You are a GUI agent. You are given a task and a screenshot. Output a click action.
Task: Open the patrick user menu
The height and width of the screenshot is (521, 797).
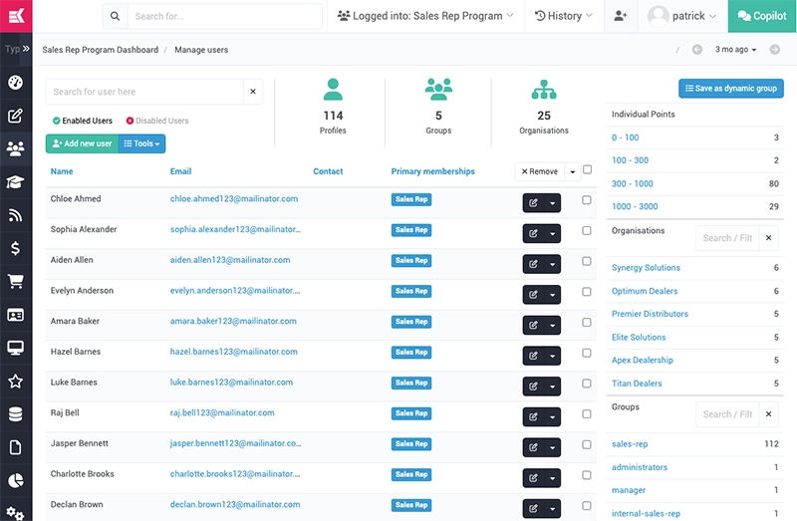(x=682, y=16)
